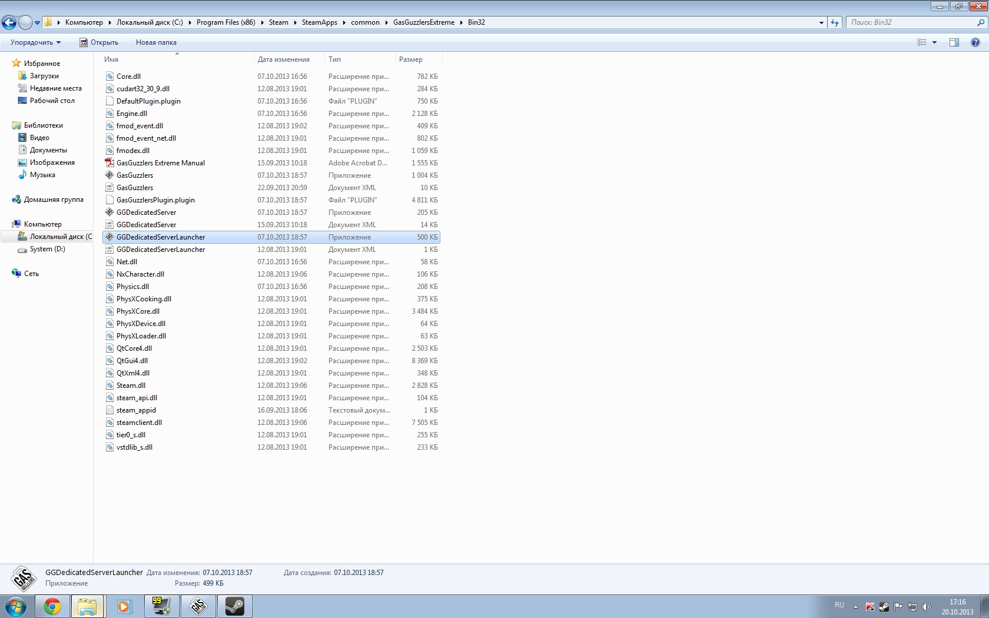The width and height of the screenshot is (989, 618).
Task: Open the Документы library
Action: coord(48,150)
